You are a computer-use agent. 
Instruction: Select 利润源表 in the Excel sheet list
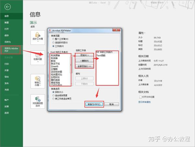56,55
